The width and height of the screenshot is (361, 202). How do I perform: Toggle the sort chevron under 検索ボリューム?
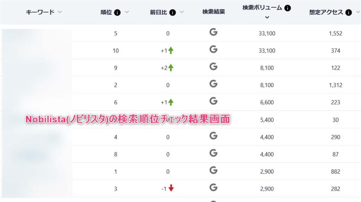pos(267,17)
